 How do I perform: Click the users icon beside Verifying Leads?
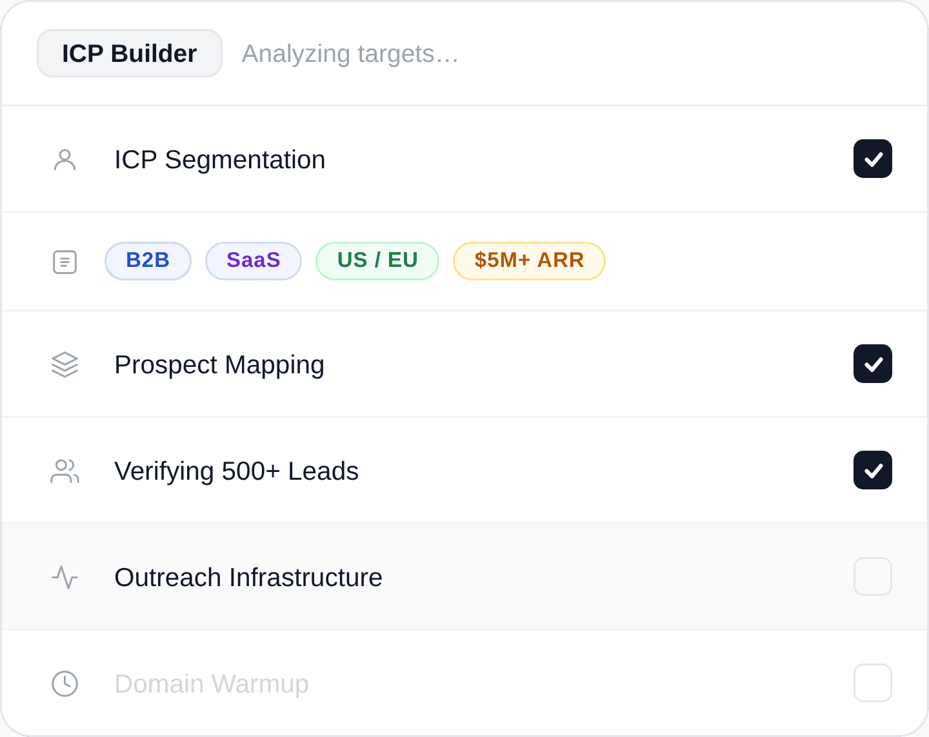tap(65, 471)
